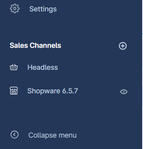Open the Settings menu entry label
This screenshot has height=149, width=143.
43,9
